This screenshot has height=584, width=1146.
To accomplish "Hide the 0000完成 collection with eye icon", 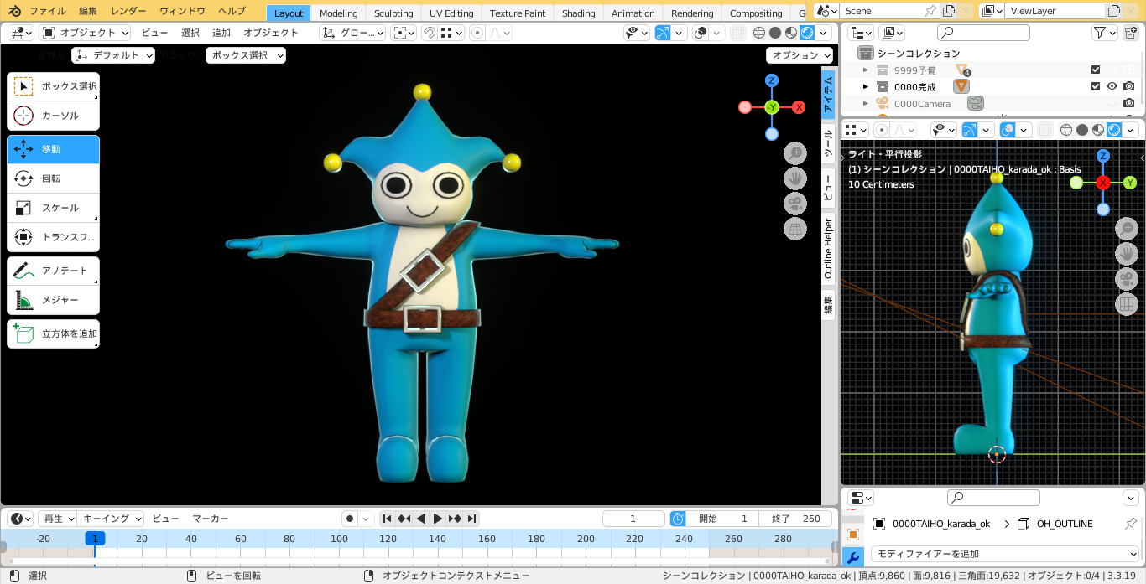I will tap(1112, 86).
